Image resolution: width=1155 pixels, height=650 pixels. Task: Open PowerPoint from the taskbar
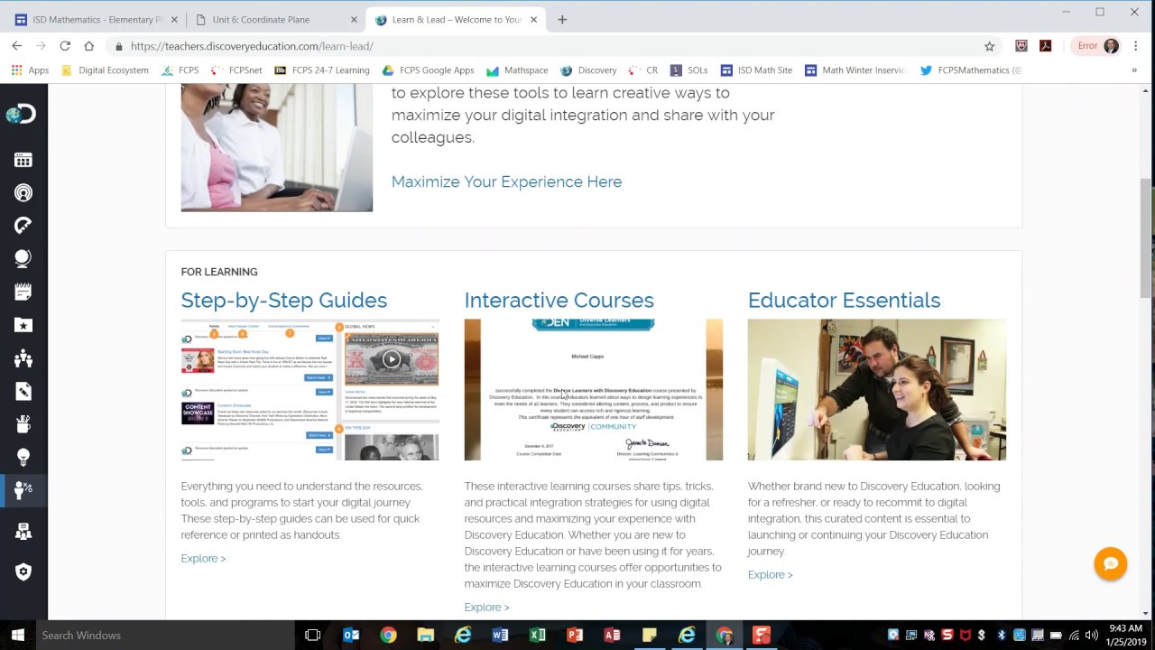point(574,636)
